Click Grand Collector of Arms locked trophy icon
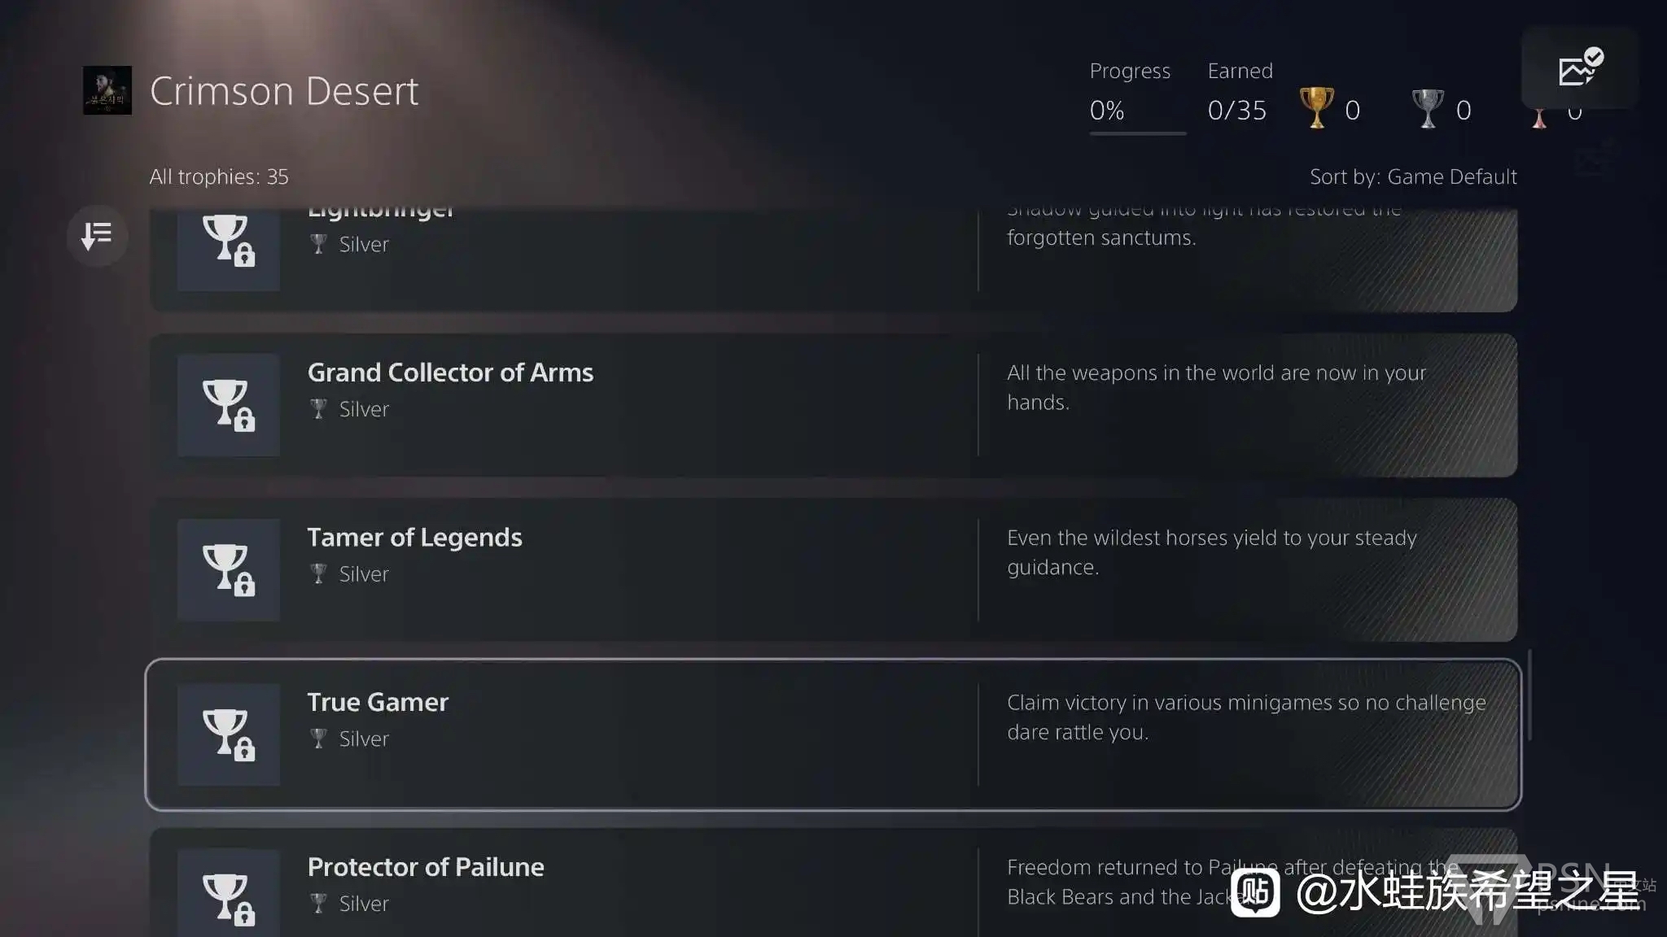 (x=229, y=404)
